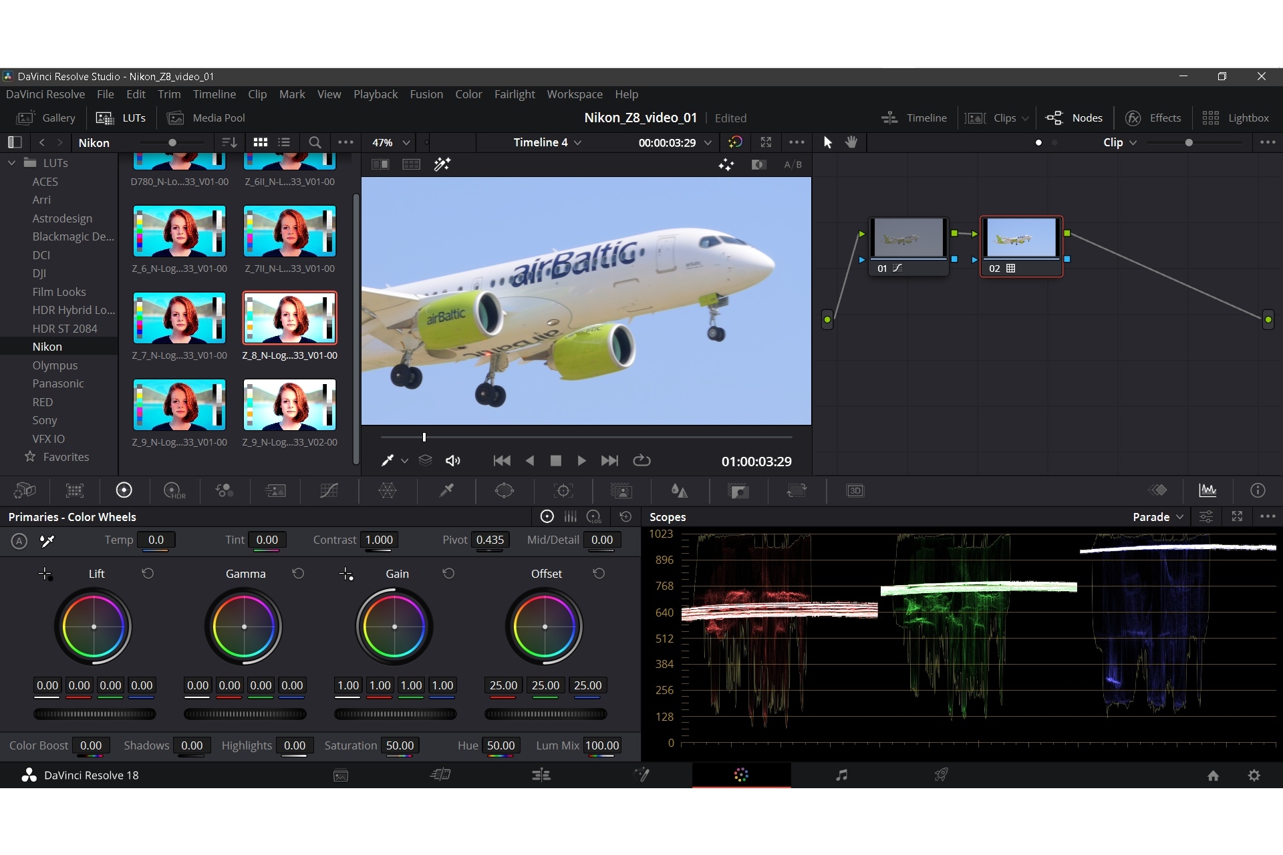
Task: Play the clip forward
Action: pos(581,461)
